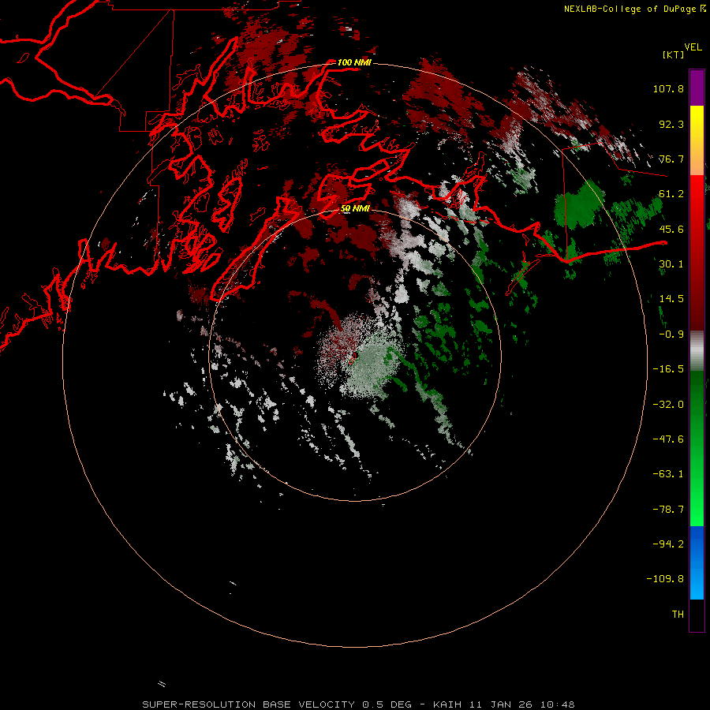This screenshot has height=710, width=710.
Task: Select the 14.5 velocity scale value
Action: point(671,299)
